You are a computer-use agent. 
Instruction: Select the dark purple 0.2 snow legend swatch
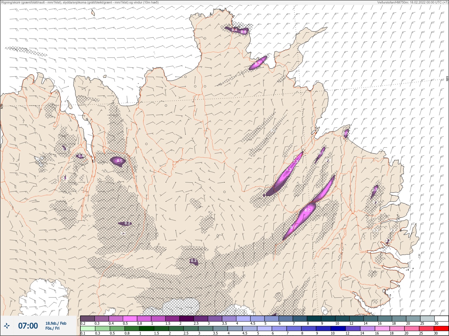[x=87, y=318]
